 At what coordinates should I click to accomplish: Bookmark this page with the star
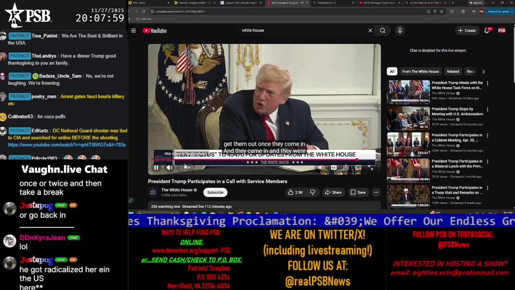441,11
